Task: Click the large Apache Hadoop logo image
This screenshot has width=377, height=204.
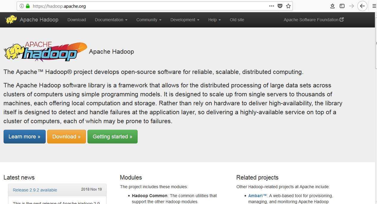Action: pyautogui.click(x=45, y=52)
